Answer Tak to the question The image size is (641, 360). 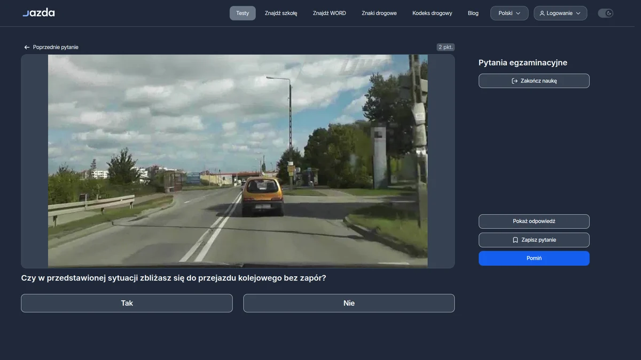(127, 303)
